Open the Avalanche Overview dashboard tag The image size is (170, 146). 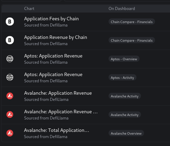click(x=126, y=133)
